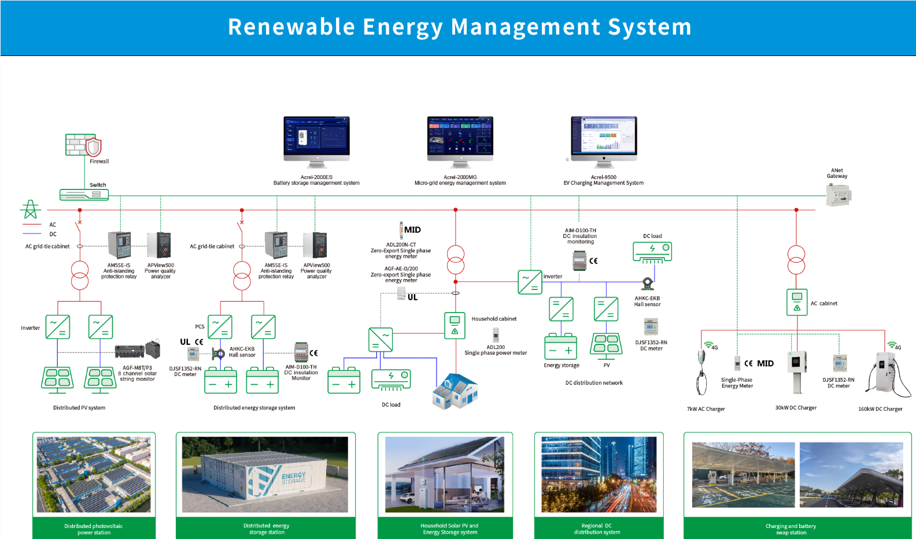Click the '8 channel solar string monitor' text
The height and width of the screenshot is (539, 916).
point(138,377)
